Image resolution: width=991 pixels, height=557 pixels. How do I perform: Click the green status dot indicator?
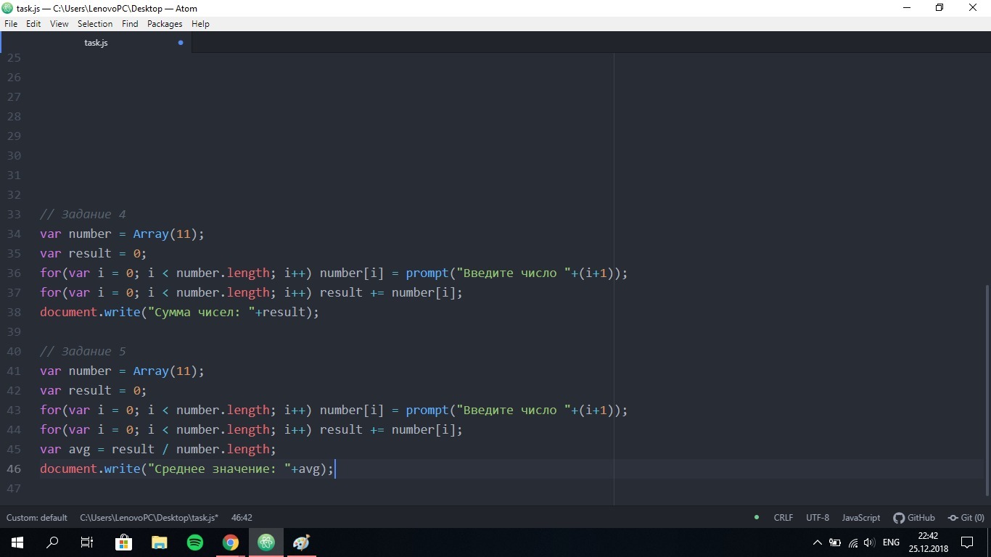click(x=757, y=517)
